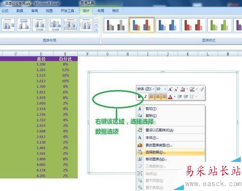Apply the all-green chart style
This screenshot has width=242, height=191.
pyautogui.click(x=219, y=25)
